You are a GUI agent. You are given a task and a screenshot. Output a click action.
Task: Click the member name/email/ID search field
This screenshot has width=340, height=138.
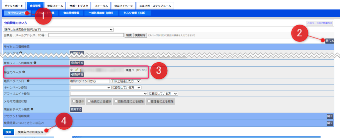[x=86, y=35]
